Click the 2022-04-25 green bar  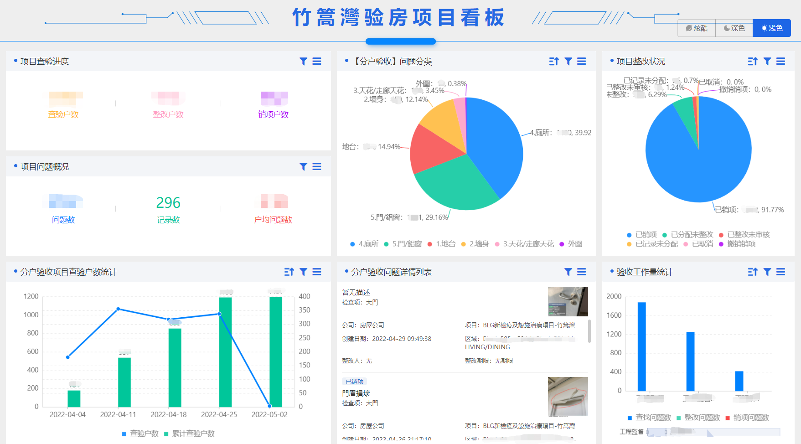225,352
